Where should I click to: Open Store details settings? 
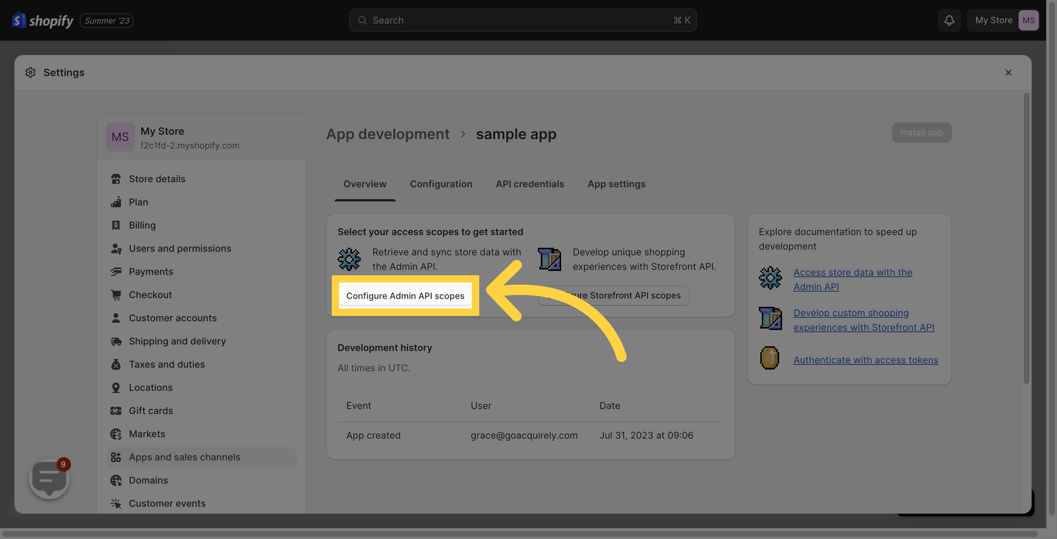(x=201, y=179)
